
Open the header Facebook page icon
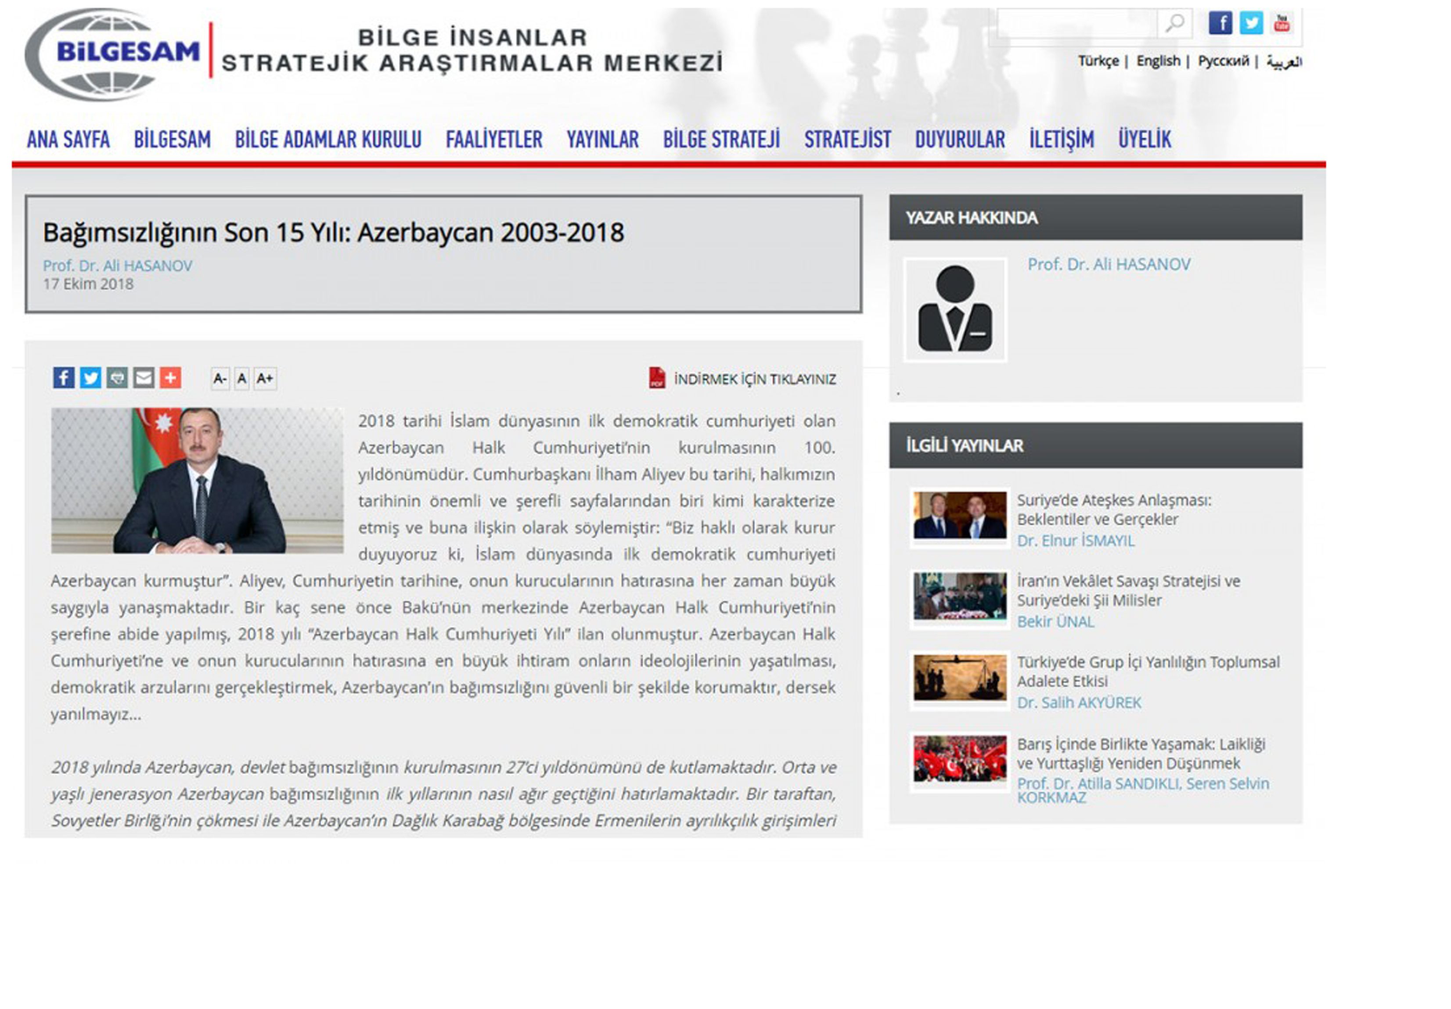click(x=1220, y=23)
